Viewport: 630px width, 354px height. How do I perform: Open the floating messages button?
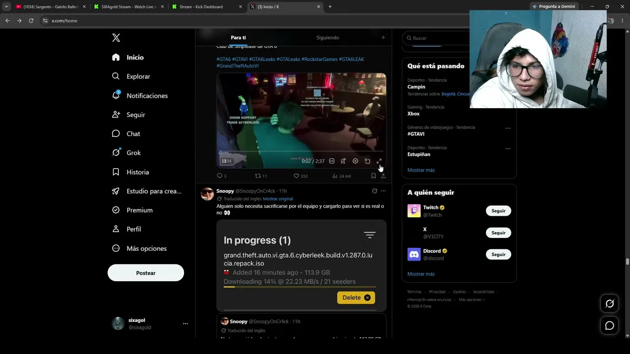[609, 325]
